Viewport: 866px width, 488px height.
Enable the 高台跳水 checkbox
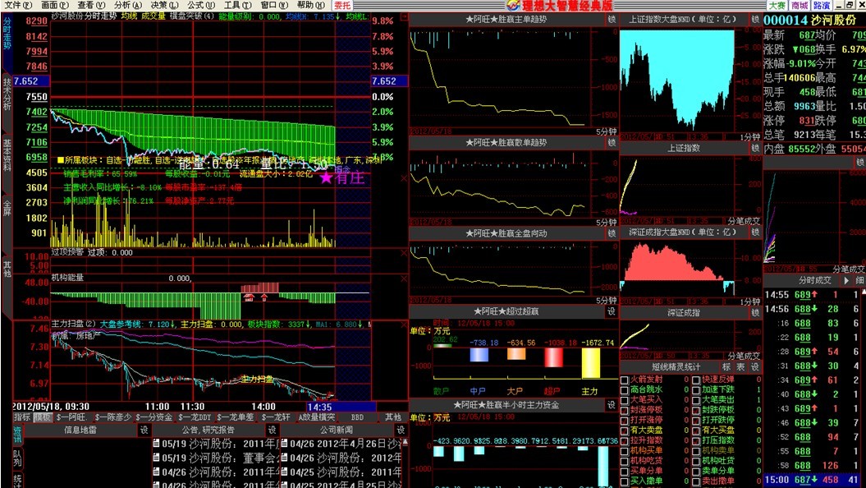(x=625, y=390)
